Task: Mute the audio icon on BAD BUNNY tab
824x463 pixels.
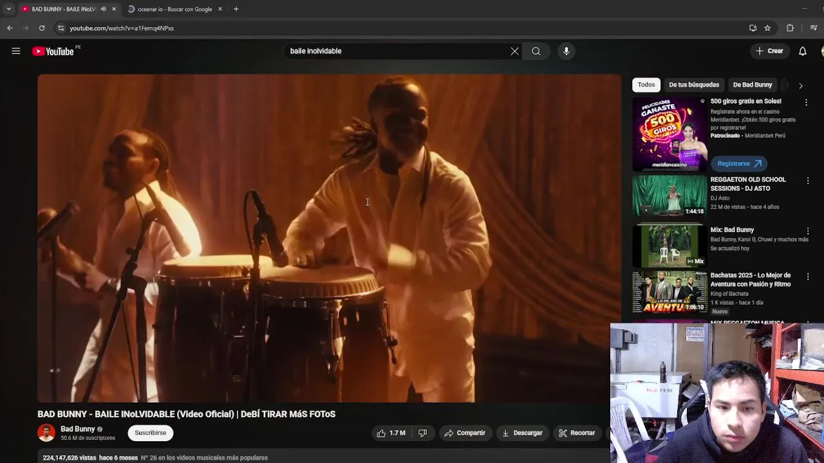Action: coord(103,9)
